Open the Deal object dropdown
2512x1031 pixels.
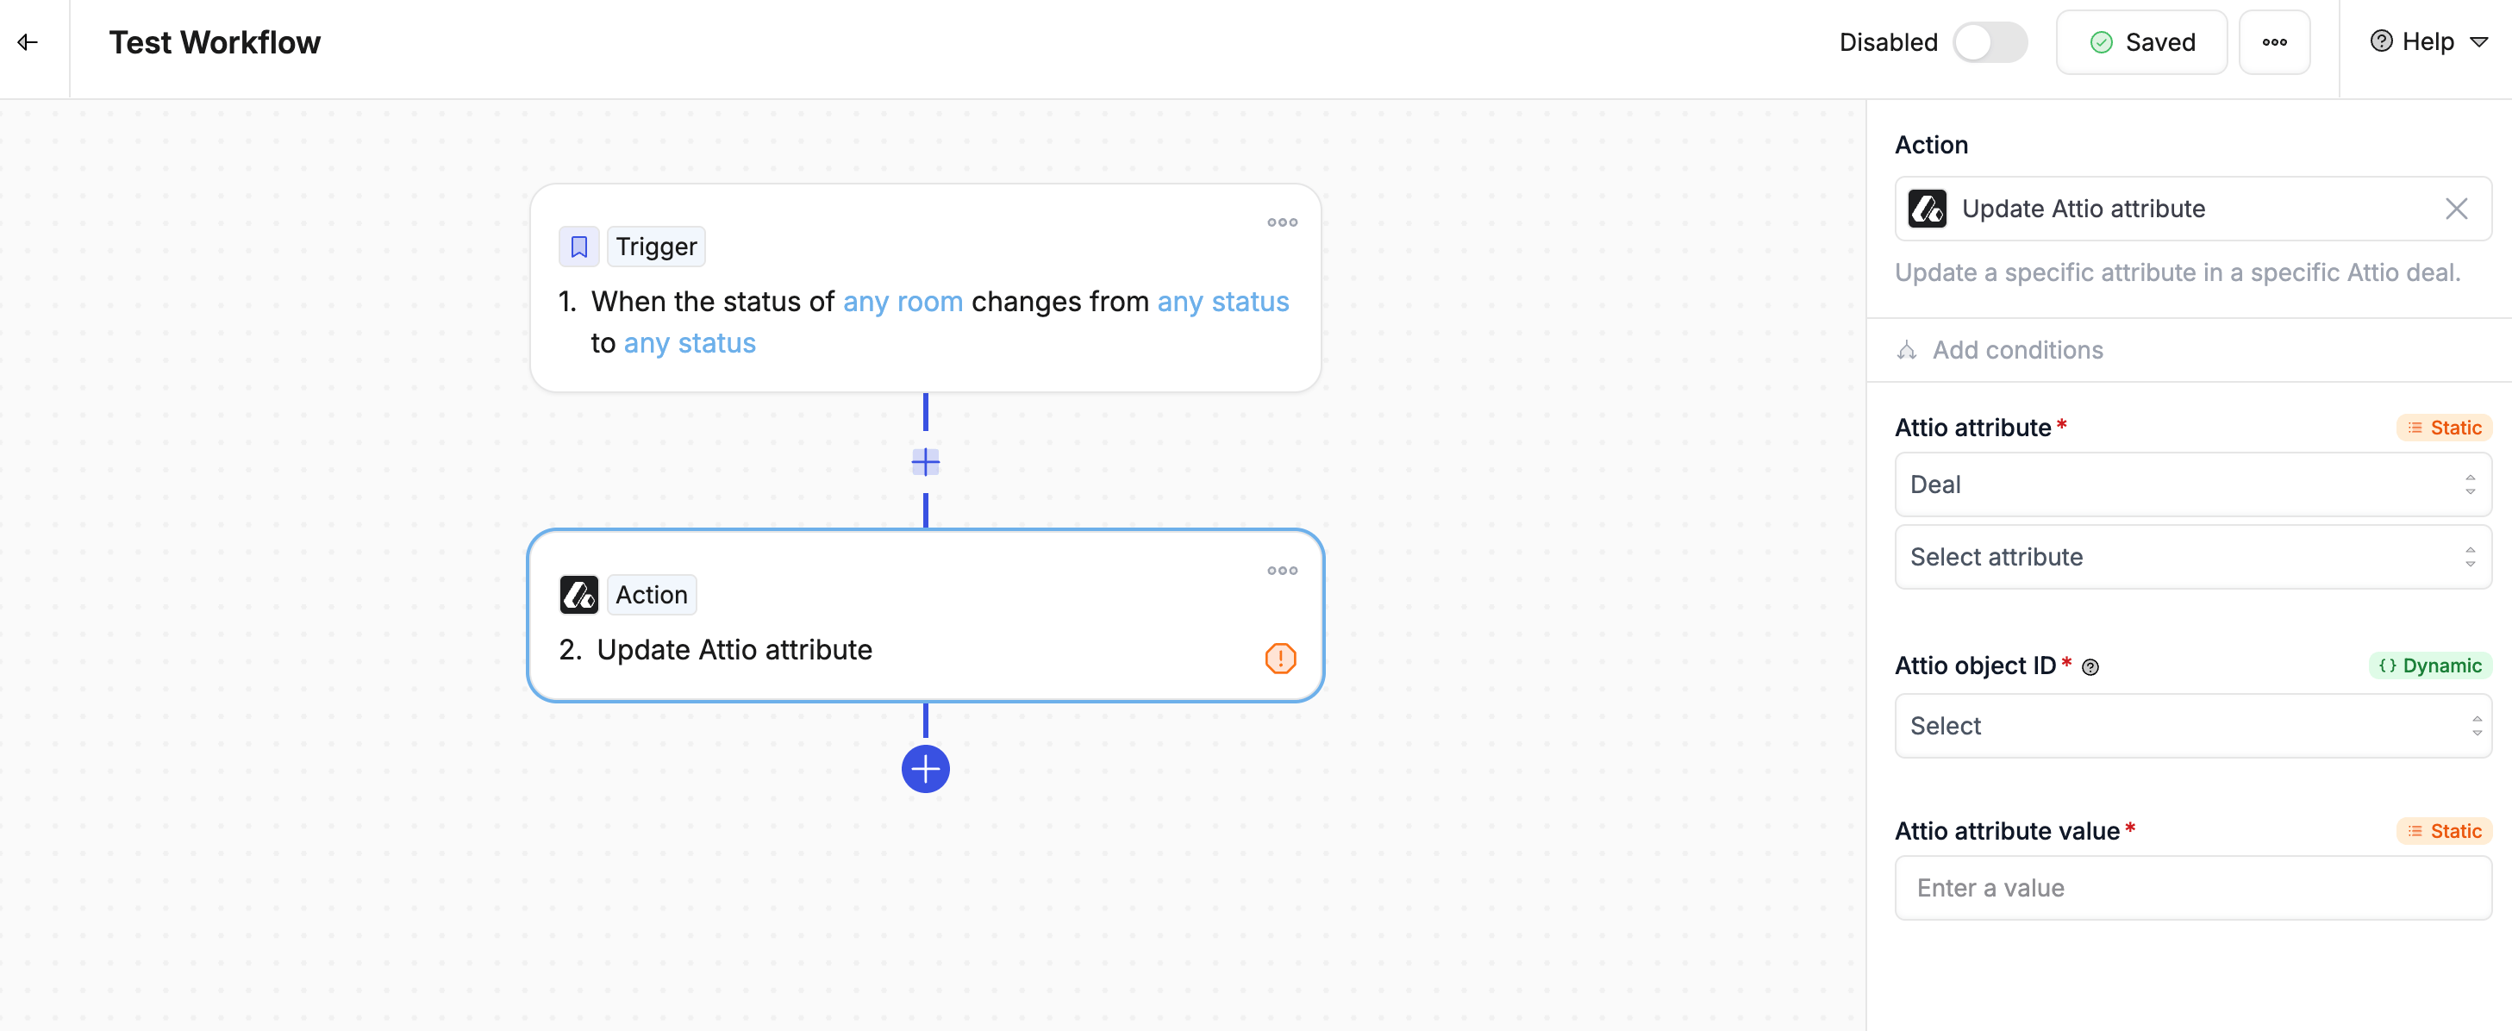click(2192, 484)
